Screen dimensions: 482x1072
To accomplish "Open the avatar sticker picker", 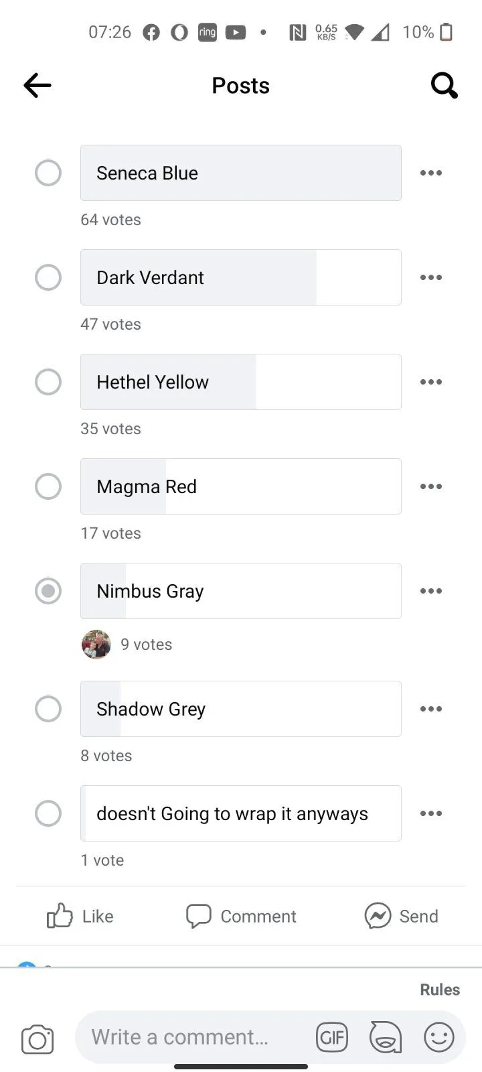I will 386,1038.
